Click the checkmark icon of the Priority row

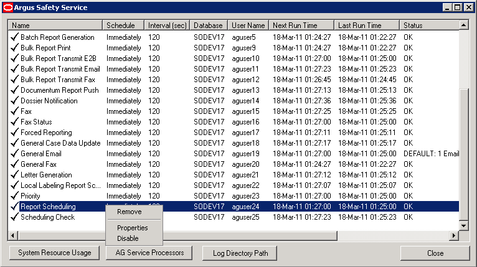coord(14,196)
